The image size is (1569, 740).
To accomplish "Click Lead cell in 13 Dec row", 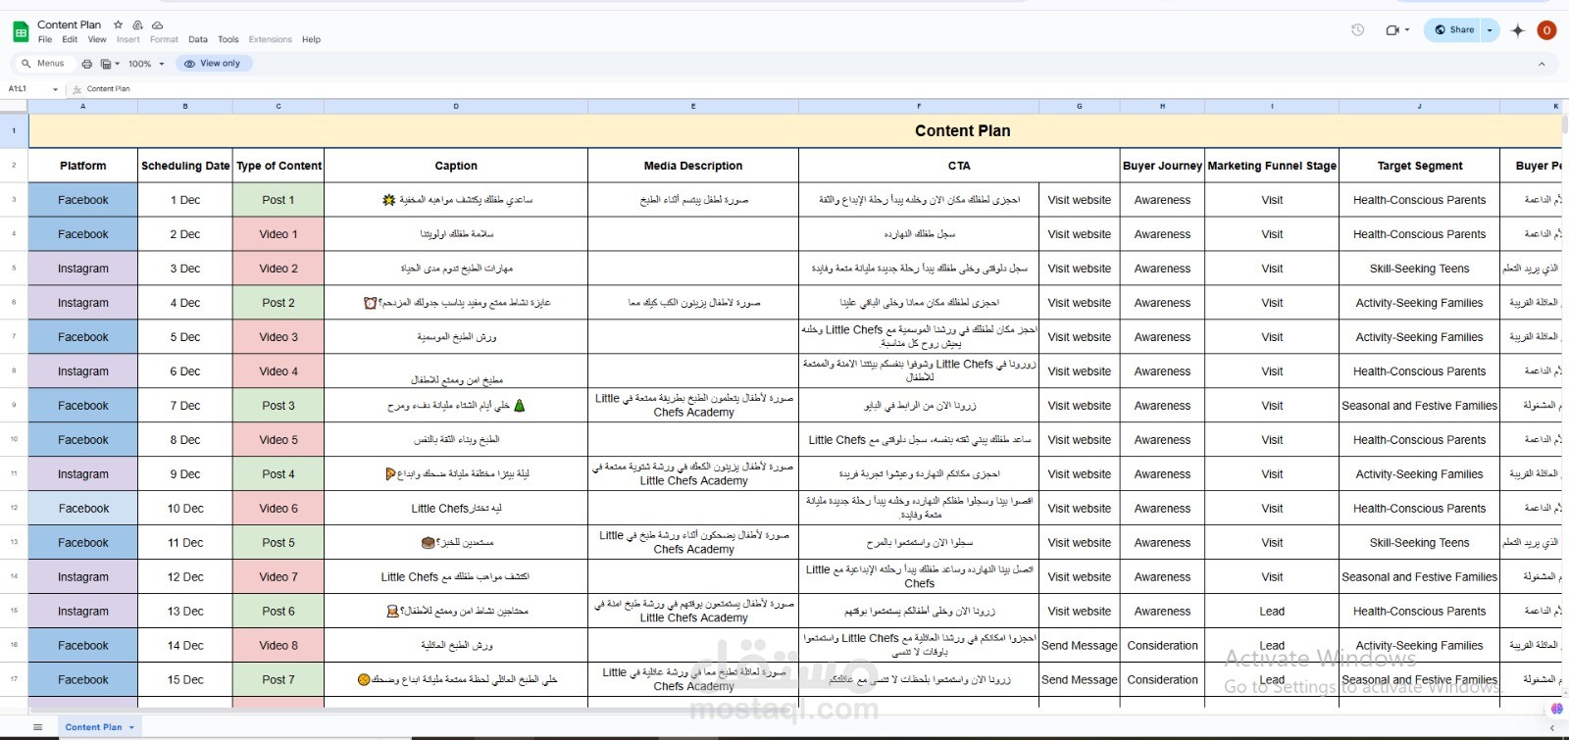I will pos(1272,612).
